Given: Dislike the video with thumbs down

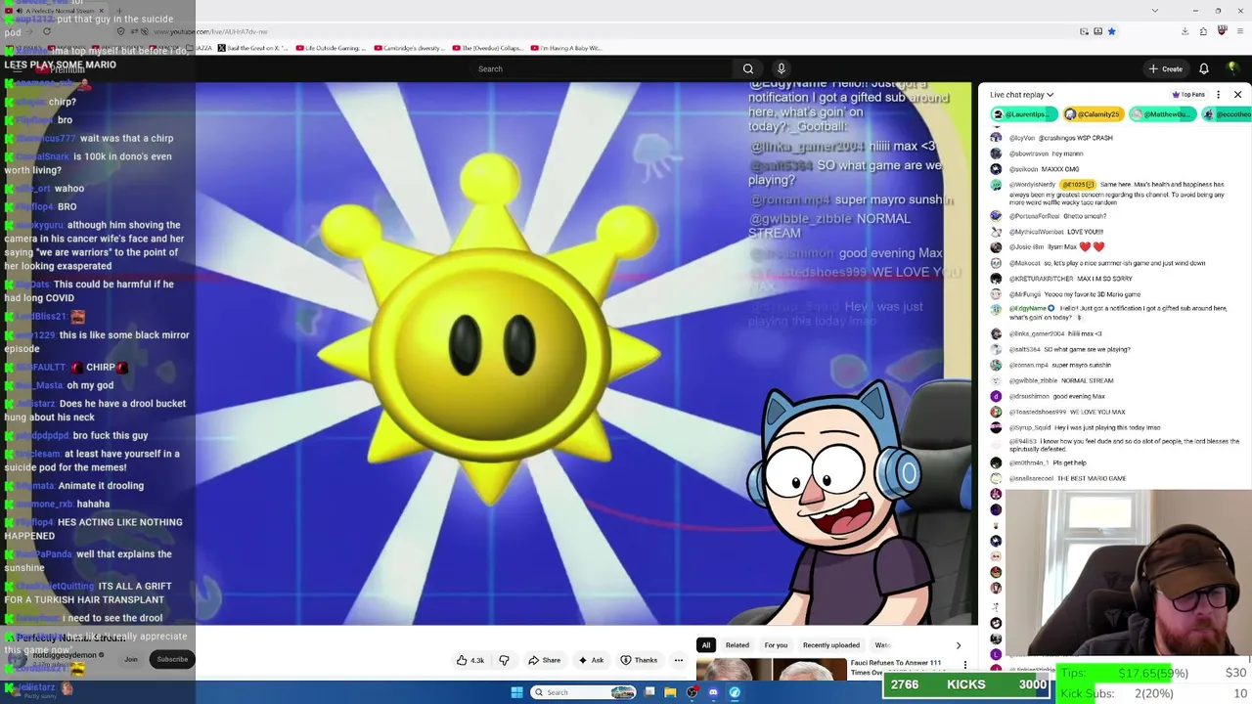Looking at the screenshot, I should tap(505, 660).
